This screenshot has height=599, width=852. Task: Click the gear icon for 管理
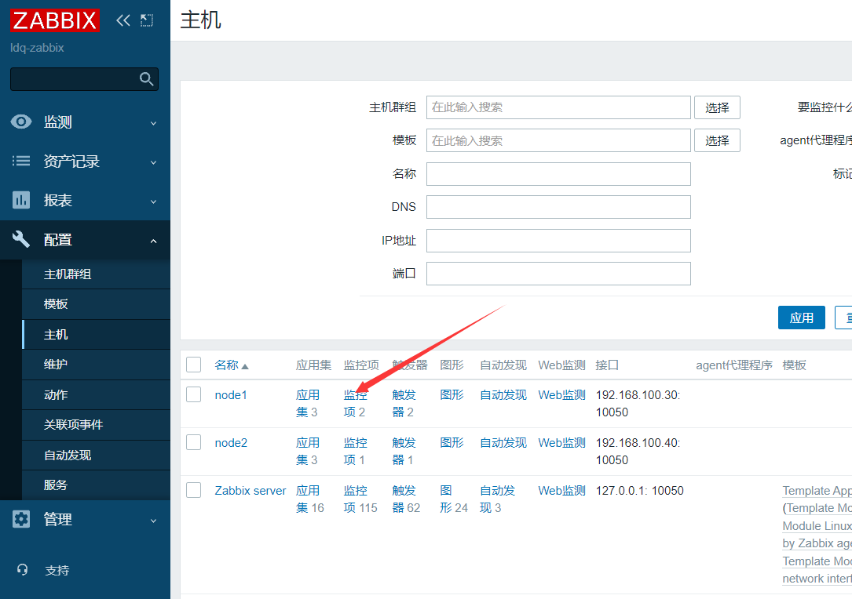(x=21, y=519)
